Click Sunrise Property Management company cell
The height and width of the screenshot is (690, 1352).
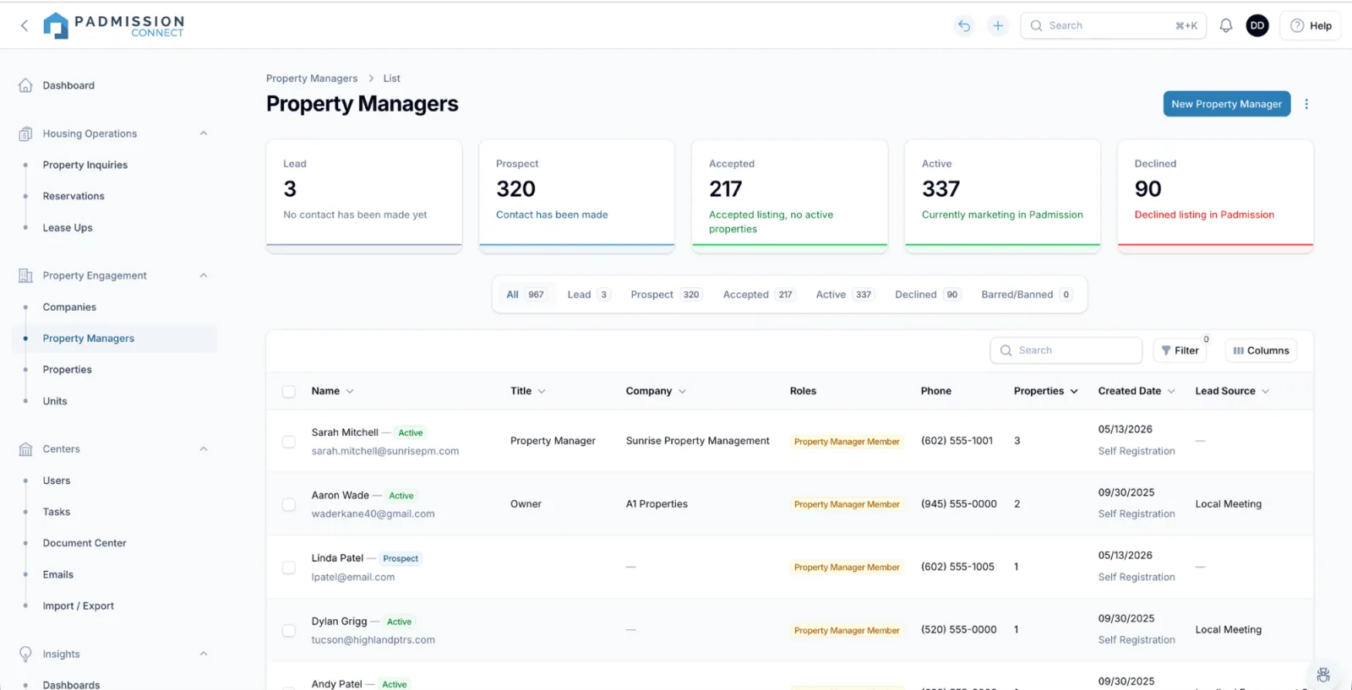pos(697,441)
